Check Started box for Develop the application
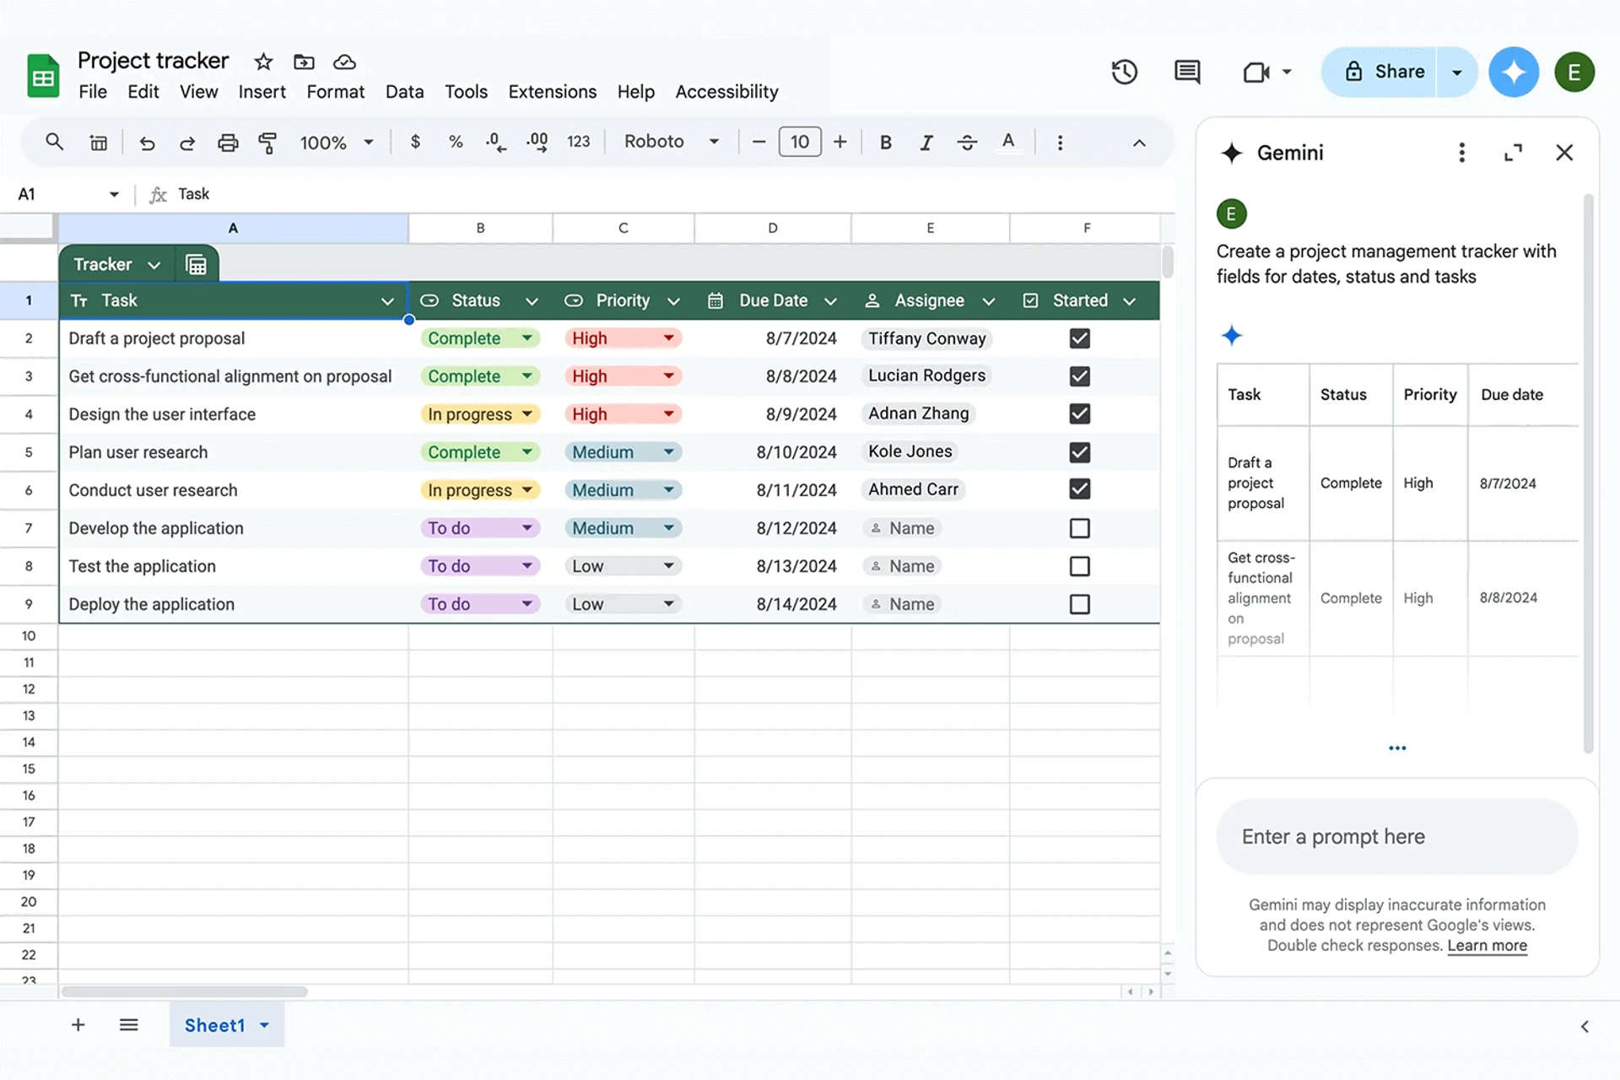Viewport: 1620px width, 1080px height. point(1079,528)
